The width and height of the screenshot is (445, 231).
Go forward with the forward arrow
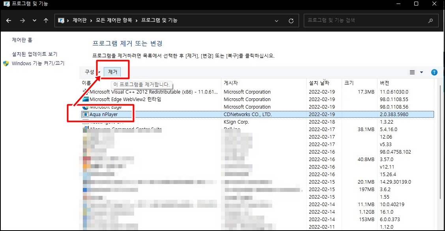pyautogui.click(x=22, y=21)
